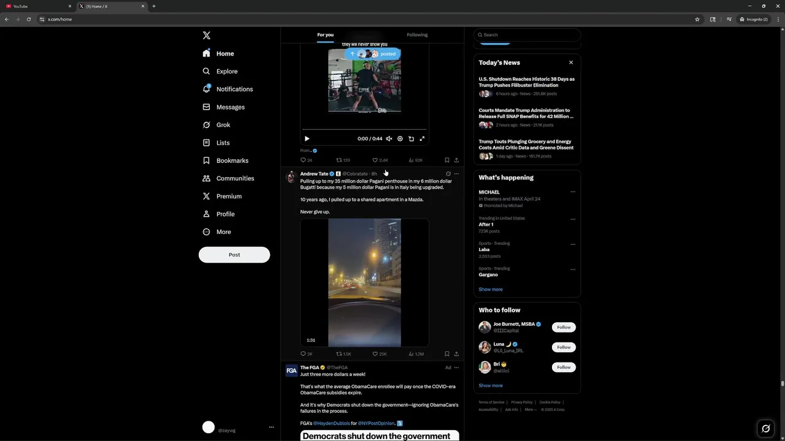Switch to the YouTube browser tab
The image size is (785, 441).
(37, 6)
